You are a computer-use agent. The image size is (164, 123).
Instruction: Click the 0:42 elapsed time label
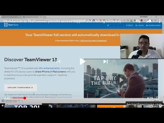[7, 98]
